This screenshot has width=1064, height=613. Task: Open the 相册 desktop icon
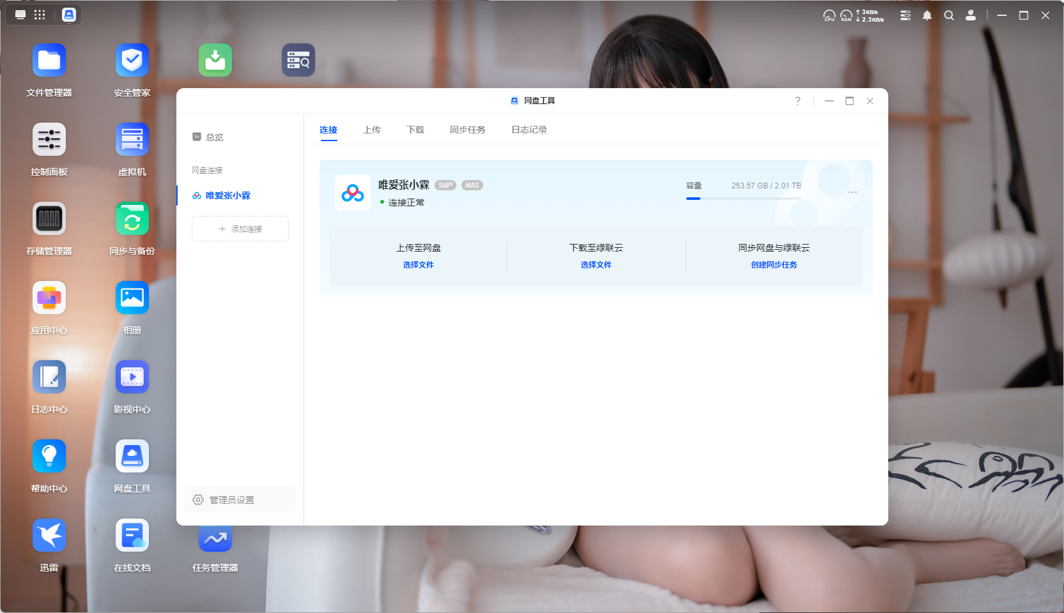(x=132, y=298)
